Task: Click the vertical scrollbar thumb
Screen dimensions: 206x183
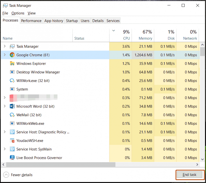Action: pyautogui.click(x=202, y=52)
